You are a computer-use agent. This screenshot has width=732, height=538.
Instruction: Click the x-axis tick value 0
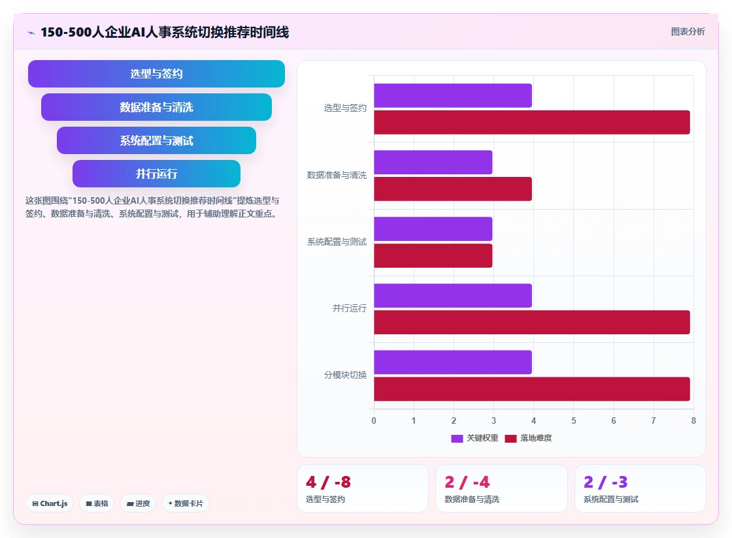[x=373, y=420]
